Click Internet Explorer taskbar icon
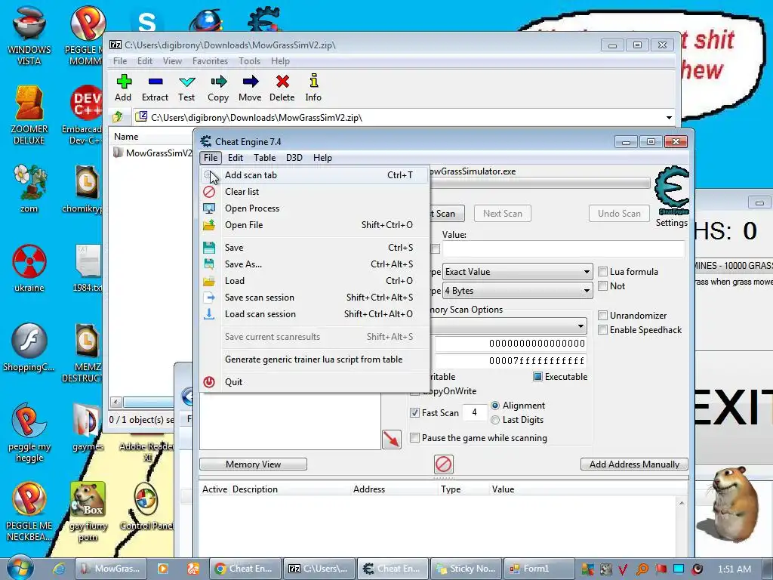Viewport: 773px width, 580px height. pos(59,569)
